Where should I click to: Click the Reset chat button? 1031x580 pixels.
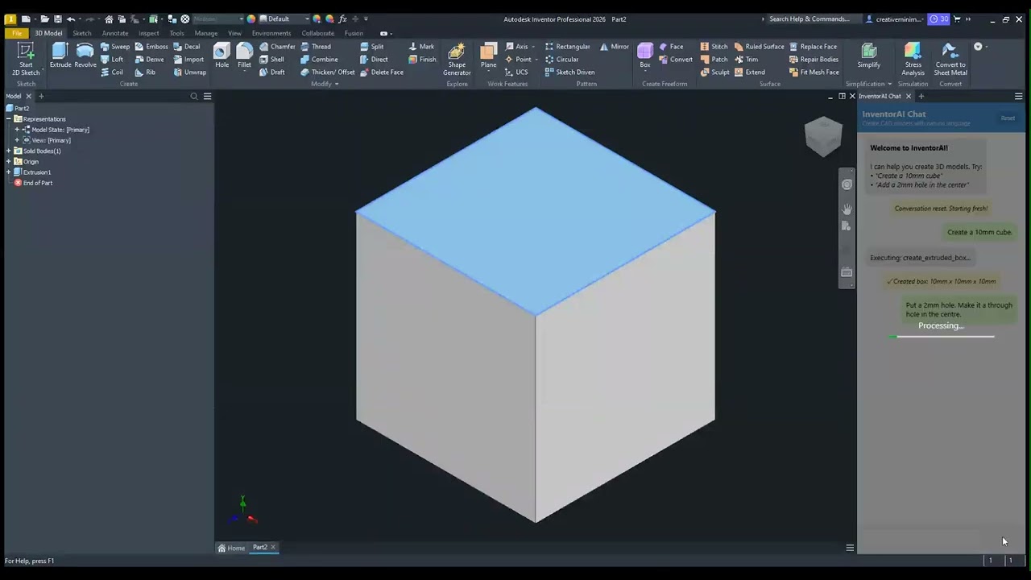coord(1008,118)
